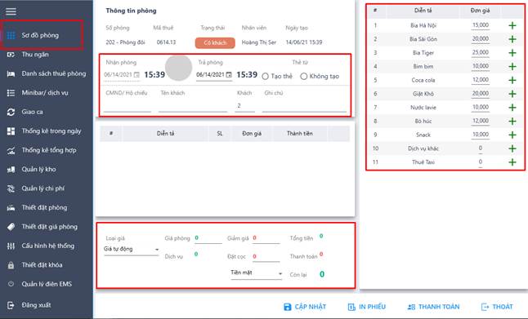Image resolution: width=528 pixels, height=319 pixels.
Task: Click the THANH TOÁN button
Action: (433, 307)
